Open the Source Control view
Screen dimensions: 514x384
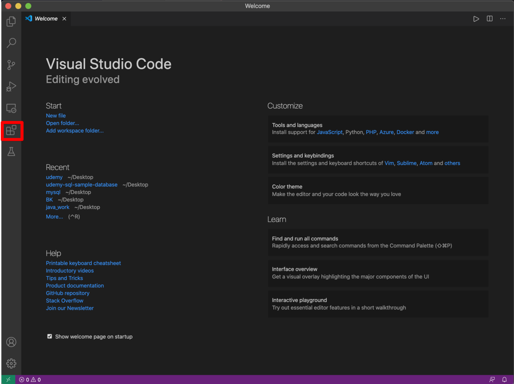click(x=11, y=65)
